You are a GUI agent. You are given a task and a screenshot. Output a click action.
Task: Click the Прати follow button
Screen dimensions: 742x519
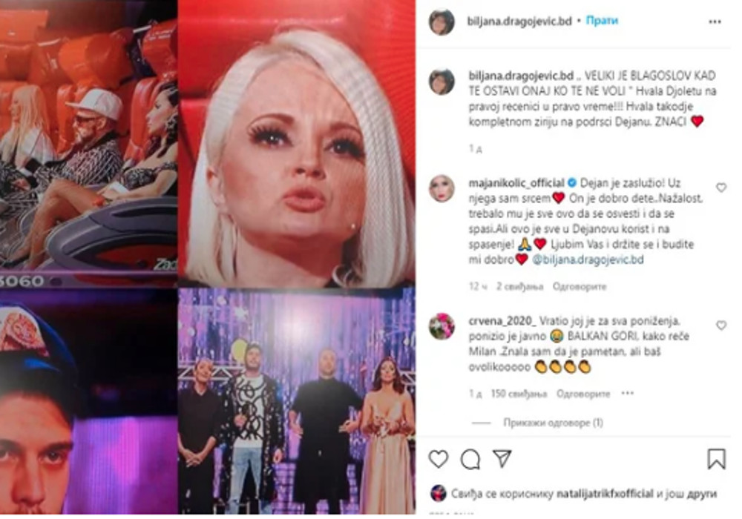click(602, 21)
